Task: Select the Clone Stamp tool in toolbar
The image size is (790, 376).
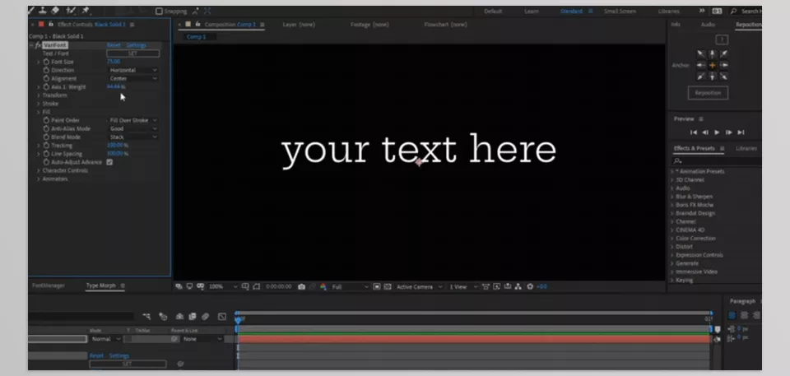Action: pos(44,11)
